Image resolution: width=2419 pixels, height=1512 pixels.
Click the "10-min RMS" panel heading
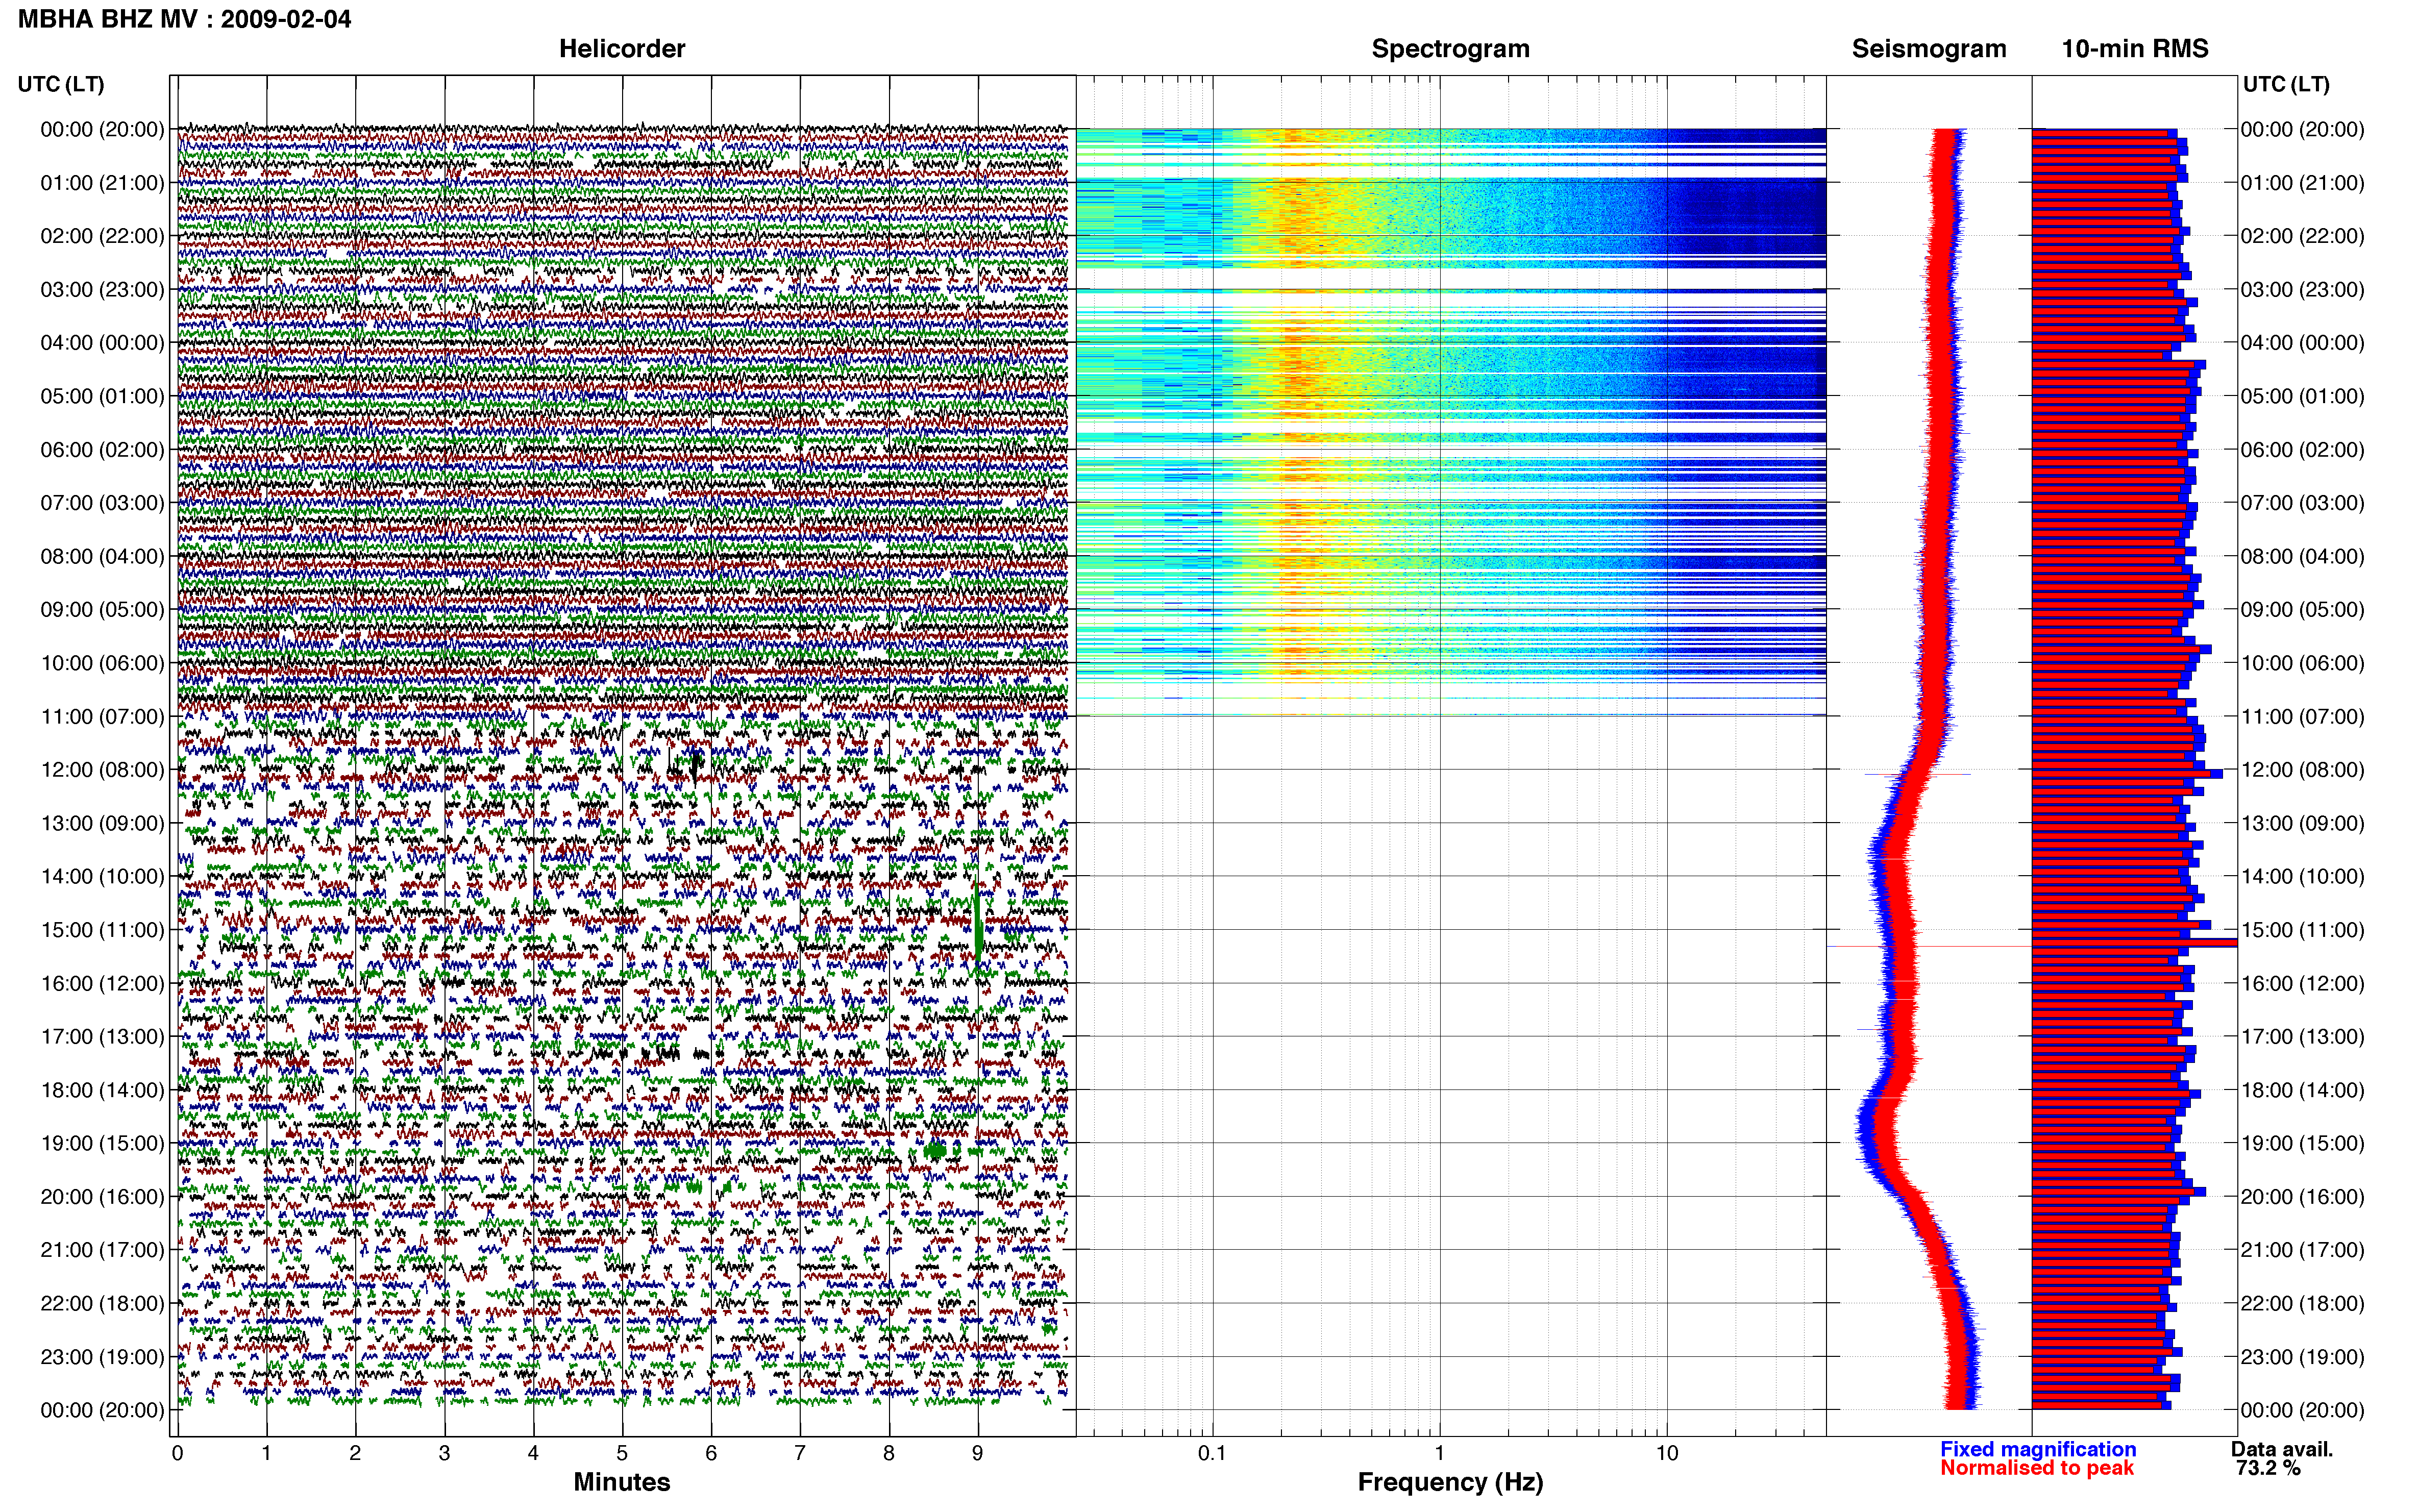2135,49
